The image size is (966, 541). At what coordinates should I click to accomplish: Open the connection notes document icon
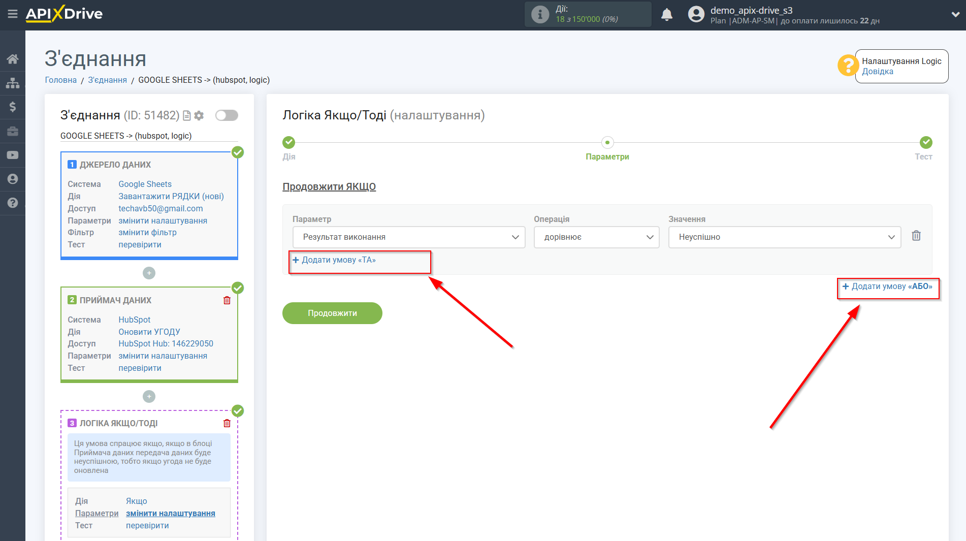tap(187, 116)
